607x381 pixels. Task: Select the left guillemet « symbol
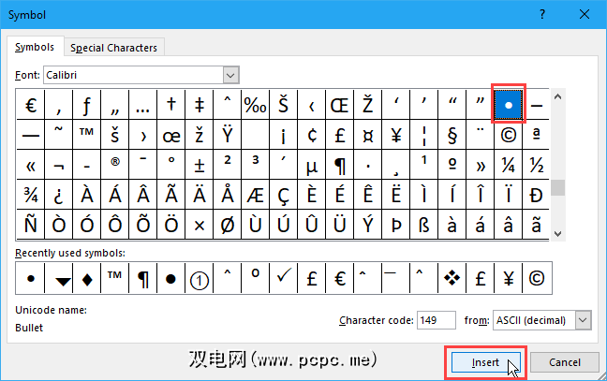coord(31,165)
